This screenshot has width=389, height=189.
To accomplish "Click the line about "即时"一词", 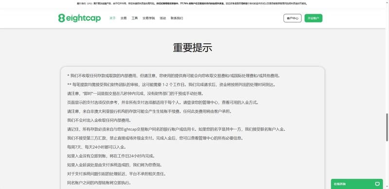I will pyautogui.click(x=135, y=93).
